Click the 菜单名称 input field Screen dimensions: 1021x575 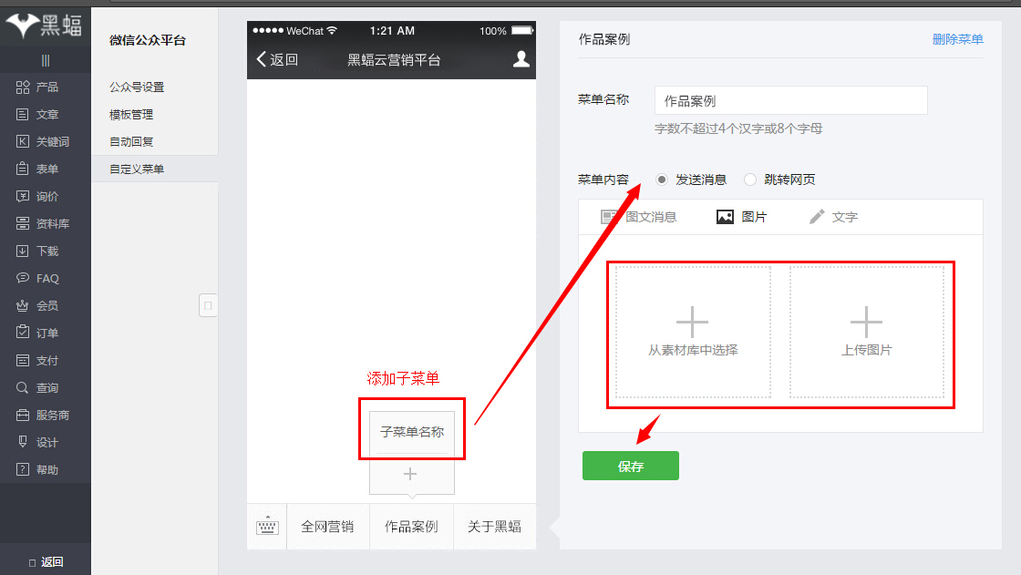click(790, 100)
